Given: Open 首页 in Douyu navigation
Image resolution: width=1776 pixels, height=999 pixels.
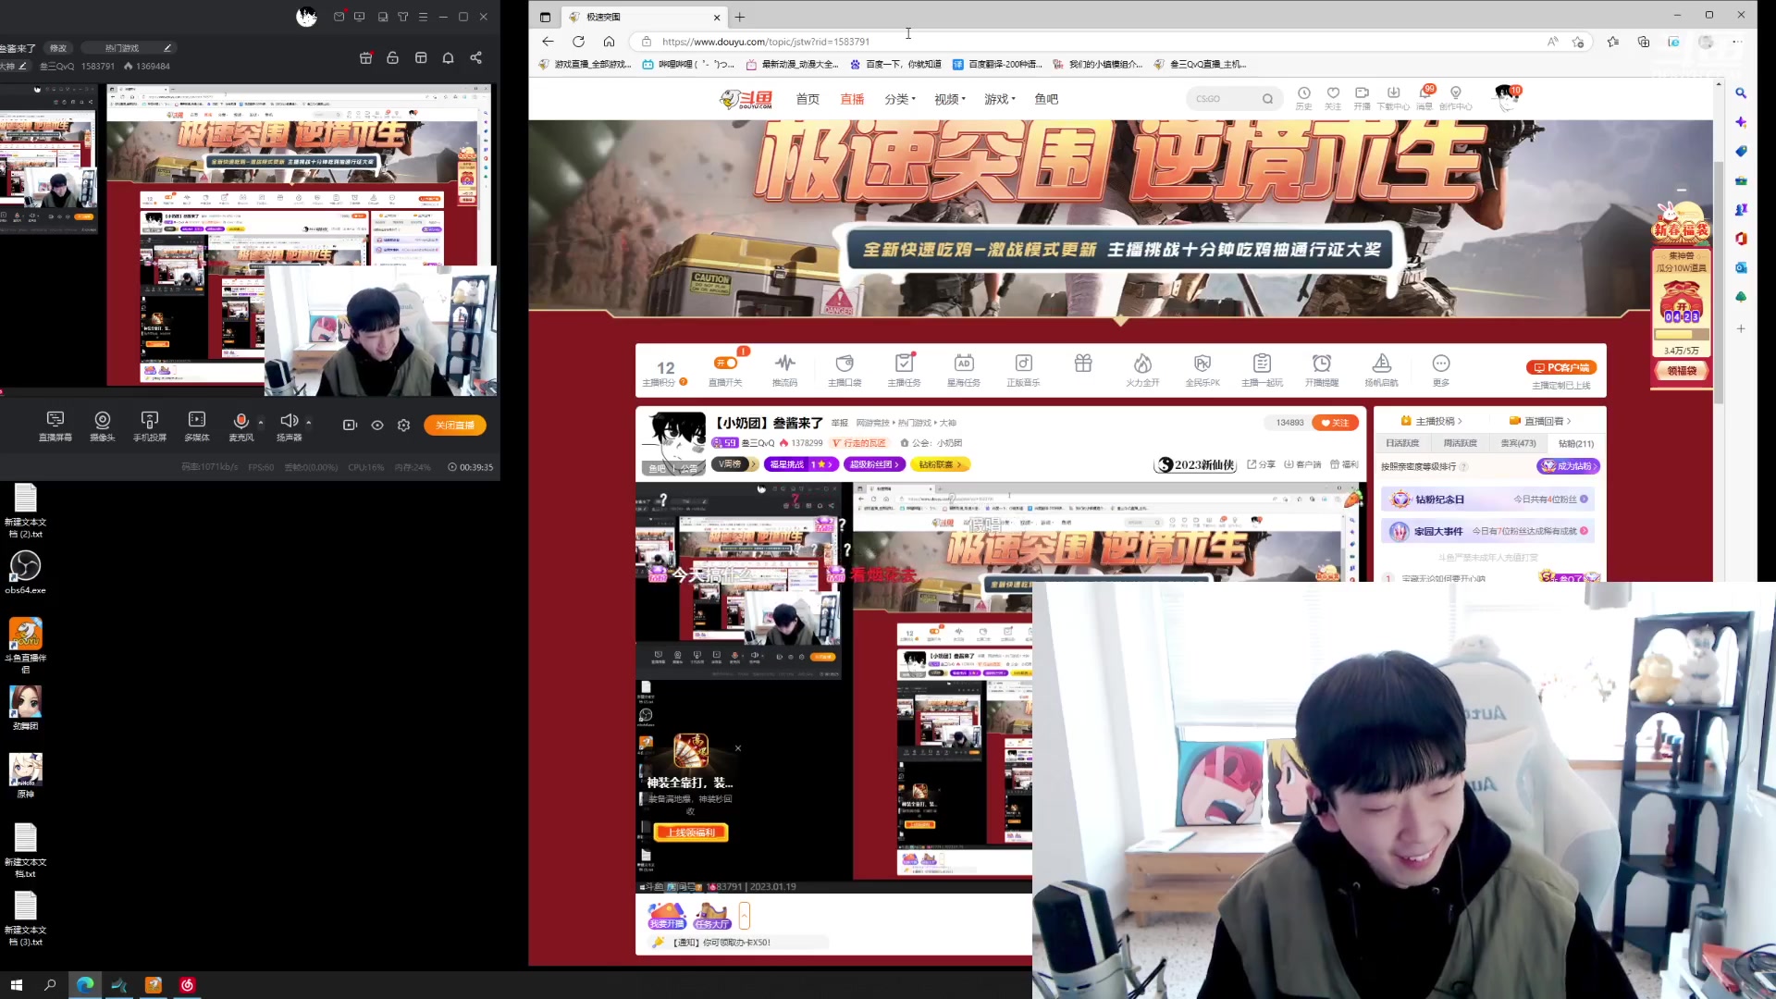Looking at the screenshot, I should (808, 99).
